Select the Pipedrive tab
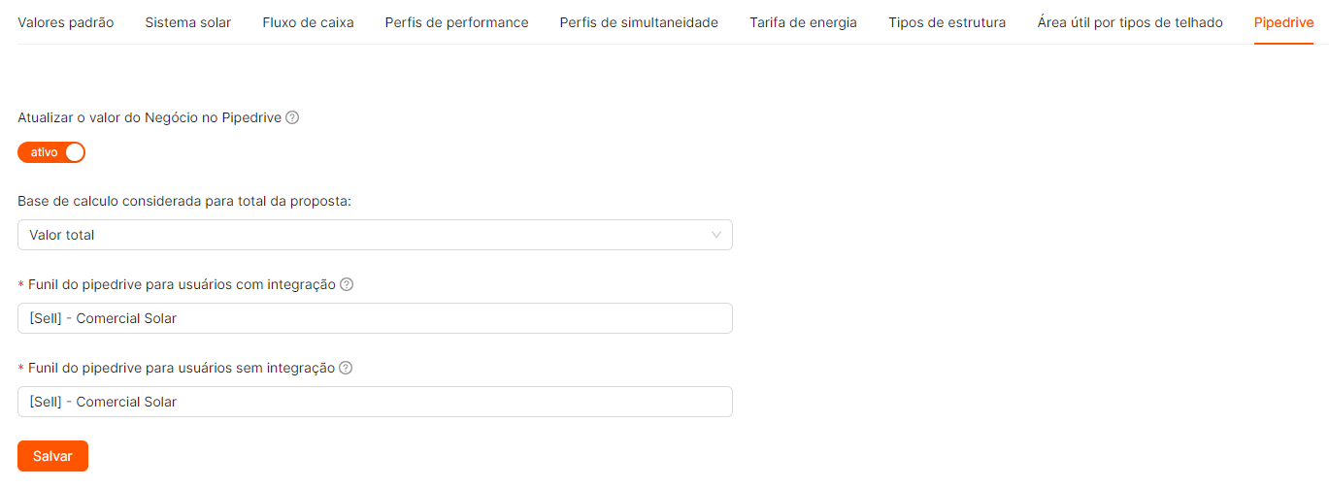Viewport: 1329px width, 488px height. (1283, 22)
